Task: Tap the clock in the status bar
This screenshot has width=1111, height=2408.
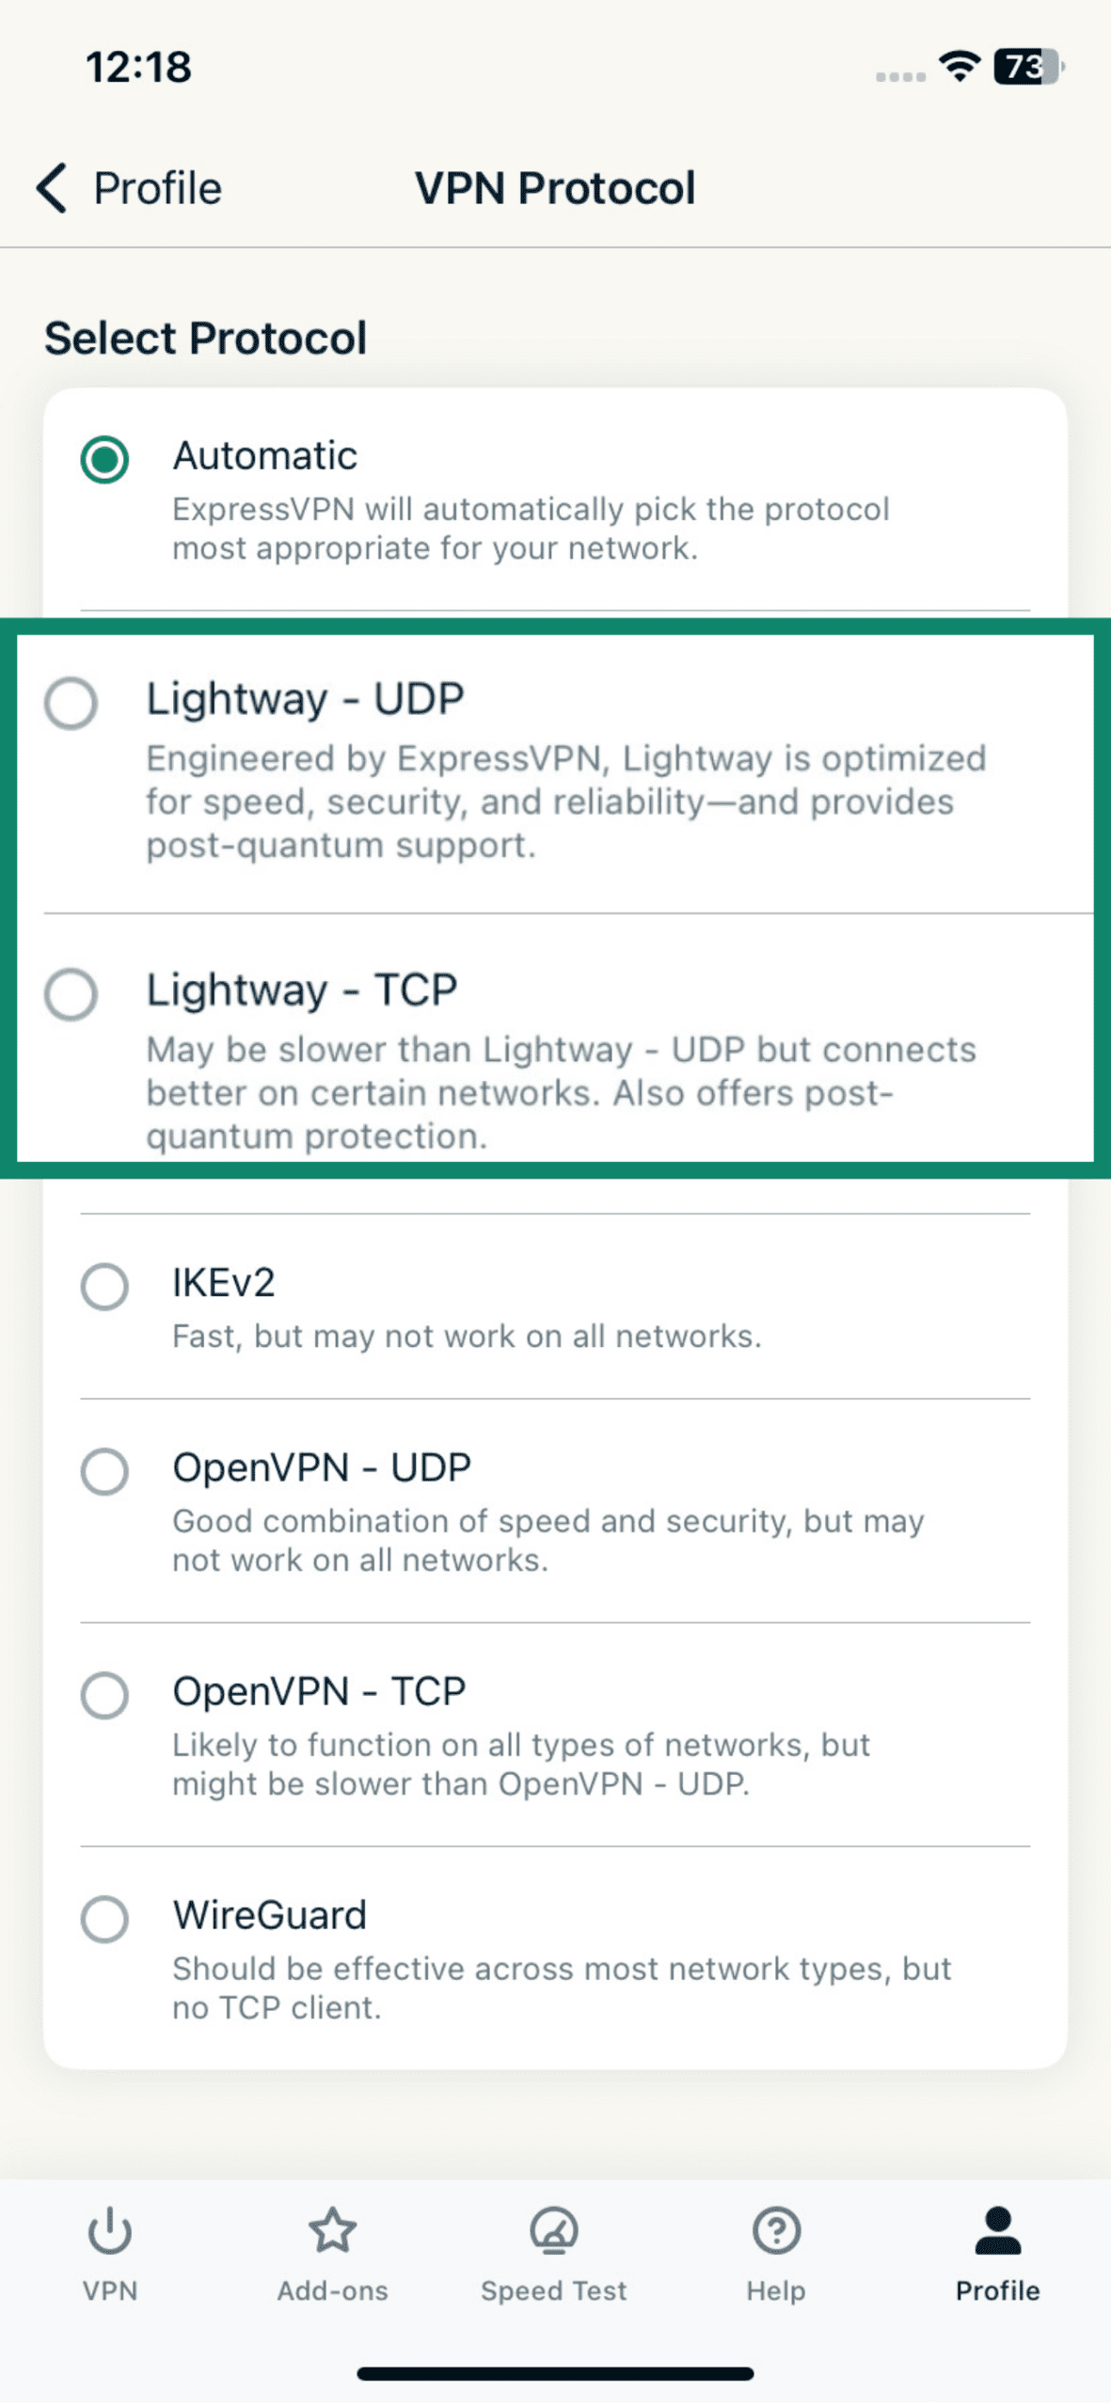Action: coord(138,66)
